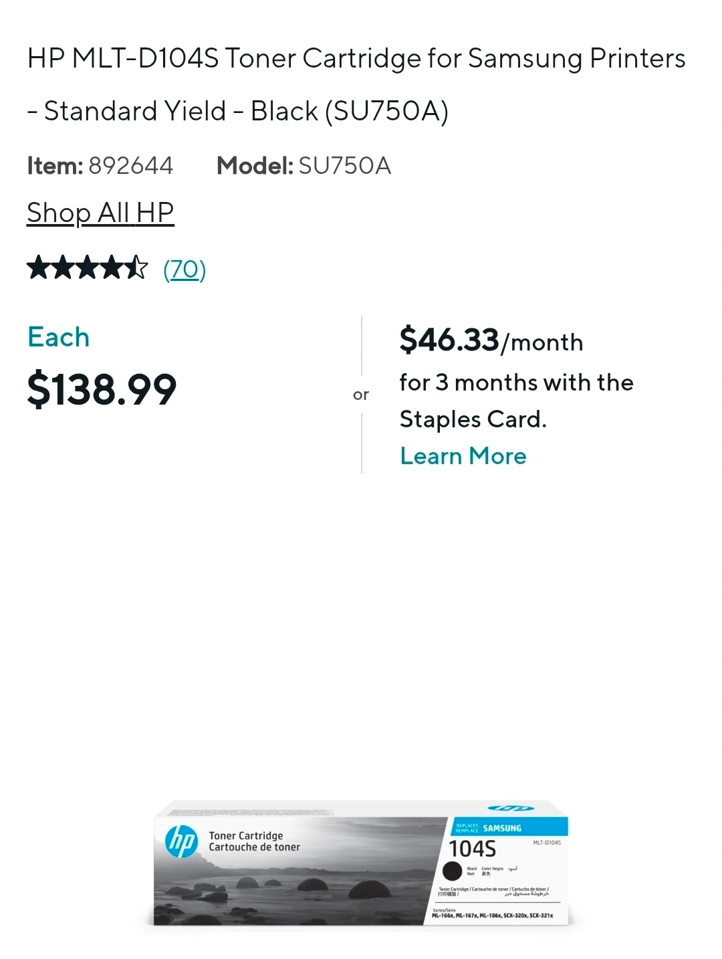Open the toner cartridge product image
This screenshot has height=959, width=722.
tap(361, 864)
